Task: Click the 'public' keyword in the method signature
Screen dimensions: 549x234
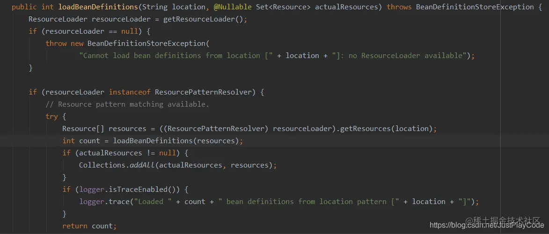Action: (x=24, y=7)
